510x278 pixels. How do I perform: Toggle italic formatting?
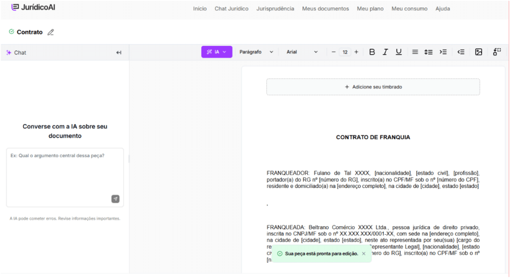pyautogui.click(x=385, y=52)
